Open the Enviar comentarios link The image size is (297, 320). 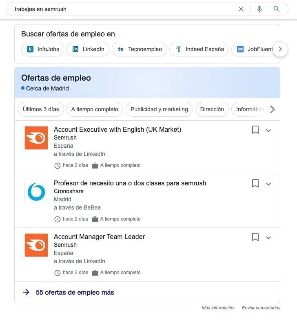(x=261, y=308)
